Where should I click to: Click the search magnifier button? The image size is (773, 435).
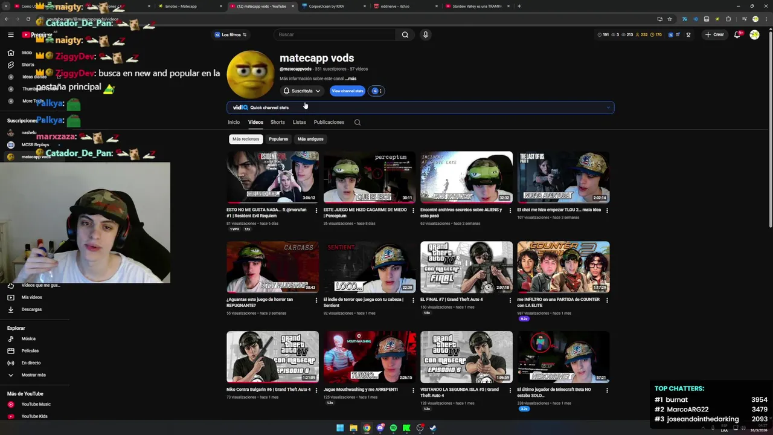pyautogui.click(x=405, y=34)
